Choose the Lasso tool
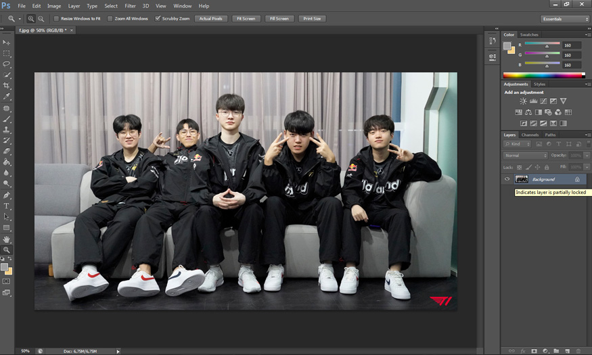This screenshot has width=592, height=355. (7, 64)
